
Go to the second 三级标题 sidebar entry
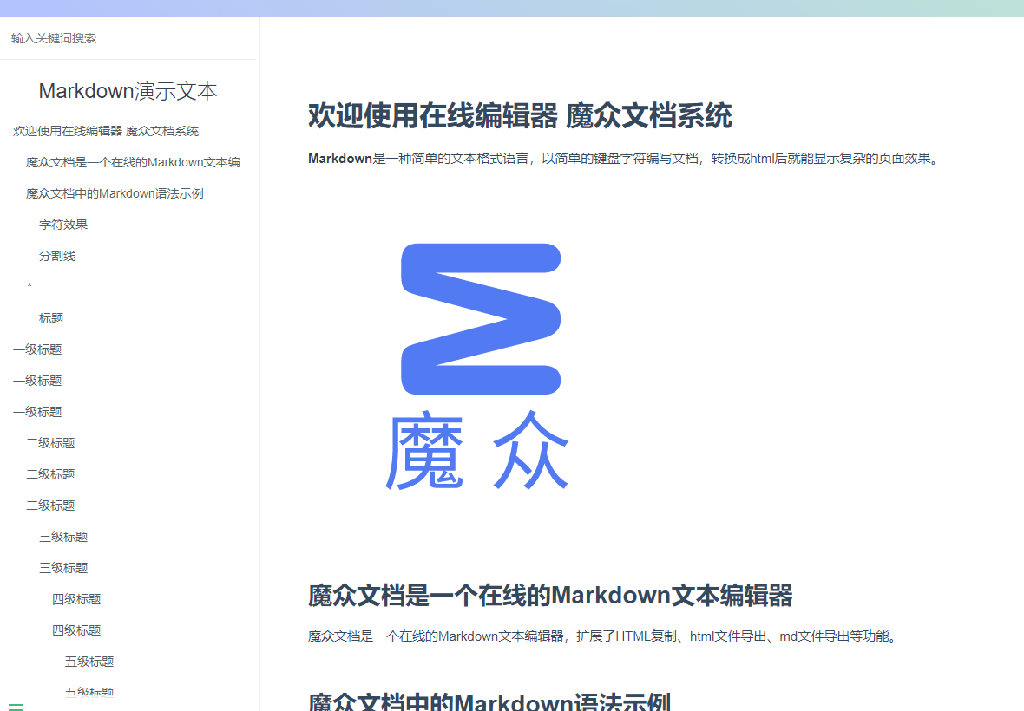[63, 569]
